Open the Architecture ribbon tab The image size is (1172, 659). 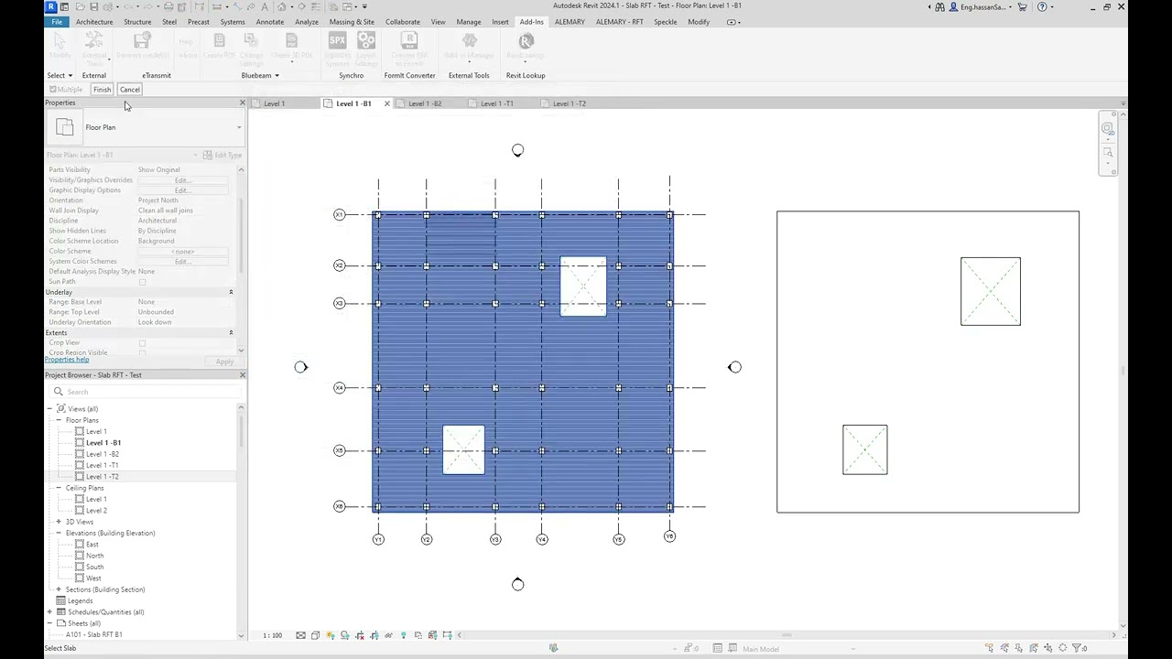click(x=94, y=22)
